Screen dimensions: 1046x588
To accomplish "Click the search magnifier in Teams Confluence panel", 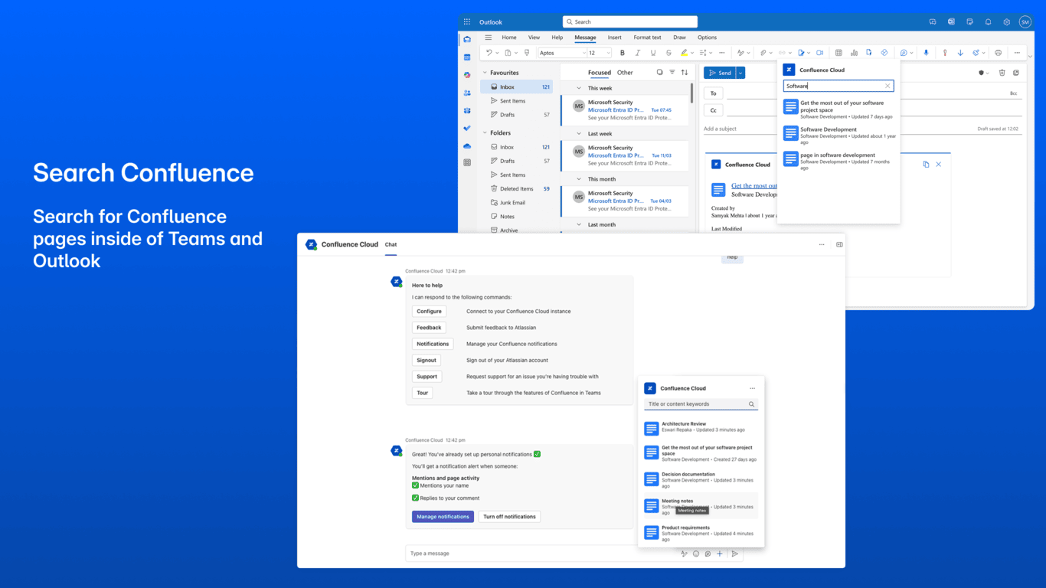I will tap(751, 404).
